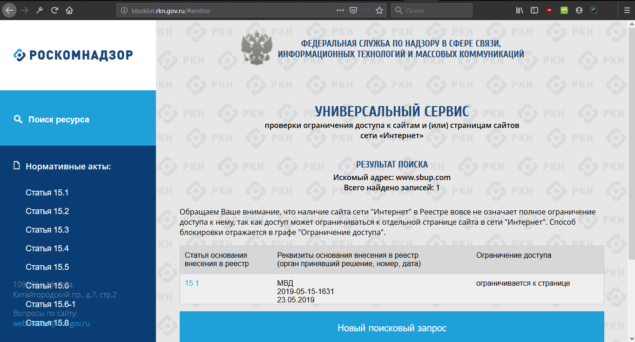Click the Поиск browser search box

[432, 10]
